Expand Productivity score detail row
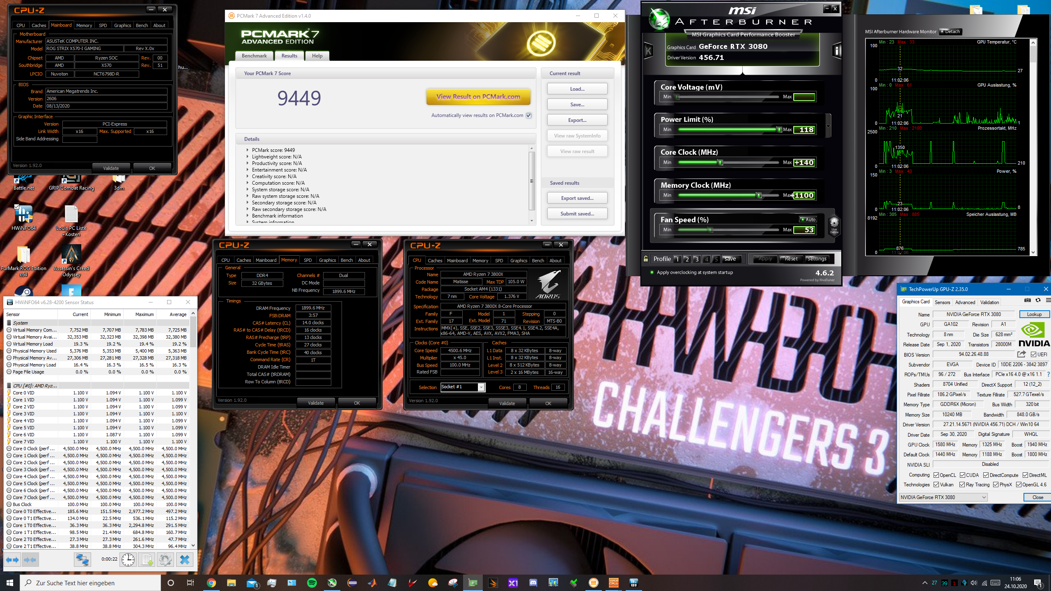The width and height of the screenshot is (1051, 591). pyautogui.click(x=248, y=163)
